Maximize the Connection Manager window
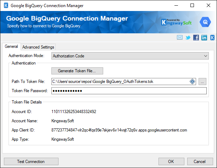The height and width of the screenshot is (168, 217). [192, 5]
